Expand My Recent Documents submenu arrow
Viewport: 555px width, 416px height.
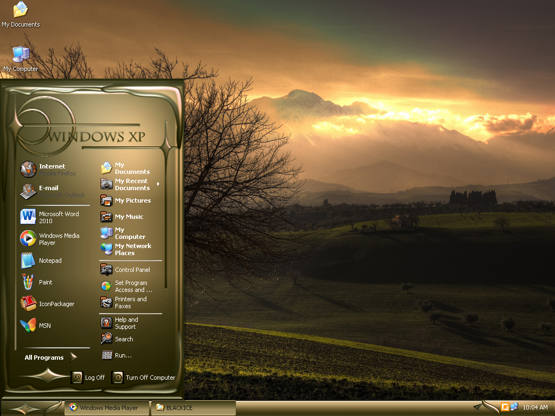click(x=158, y=184)
